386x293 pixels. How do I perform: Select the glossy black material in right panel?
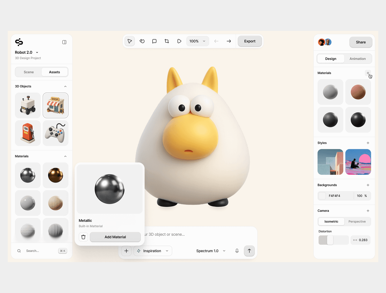pyautogui.click(x=358, y=120)
